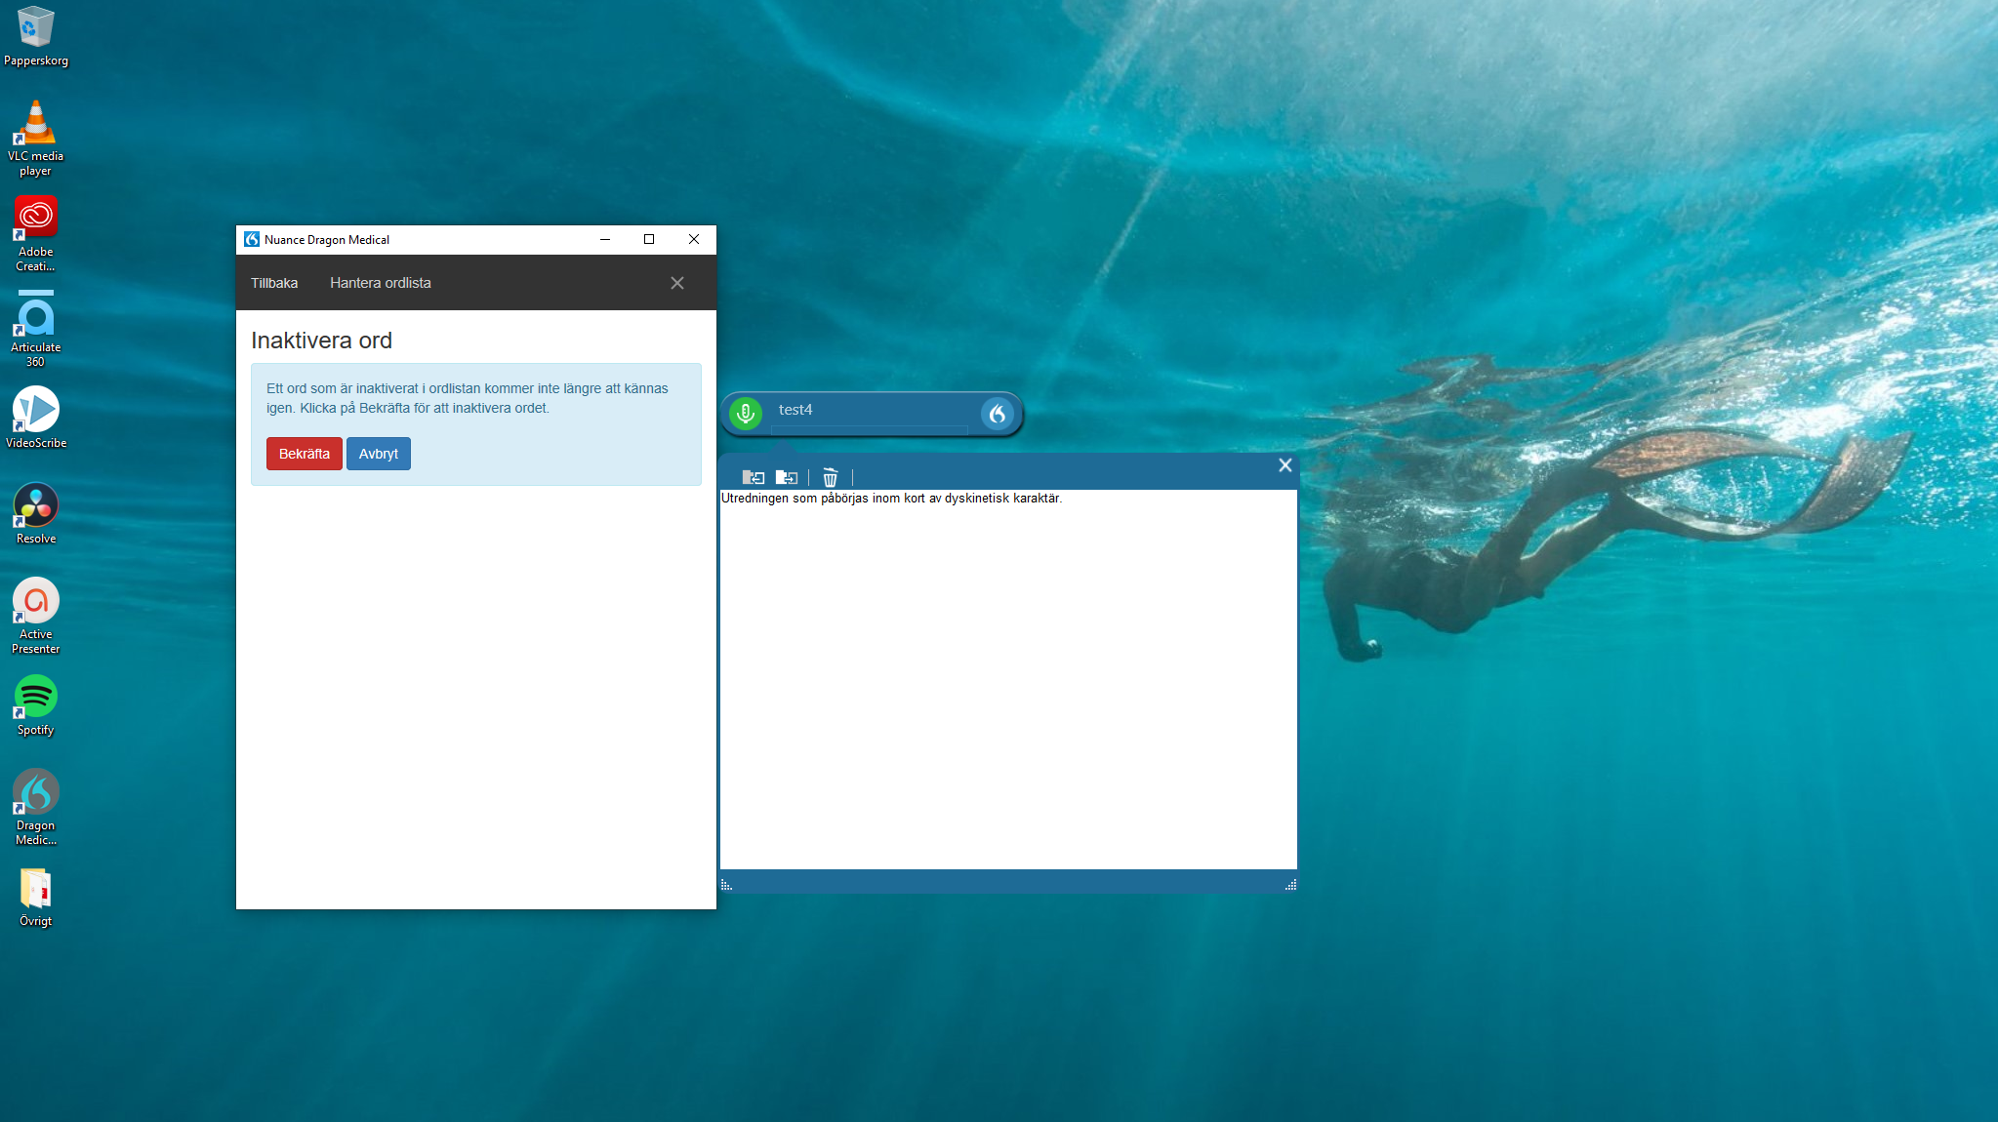This screenshot has width=1998, height=1122.
Task: Confirm deactivation with the Bekräfta button
Action: (304, 454)
